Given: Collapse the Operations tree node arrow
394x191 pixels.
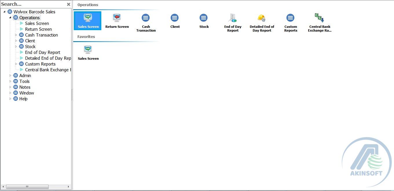Looking at the screenshot, I should (x=10, y=18).
